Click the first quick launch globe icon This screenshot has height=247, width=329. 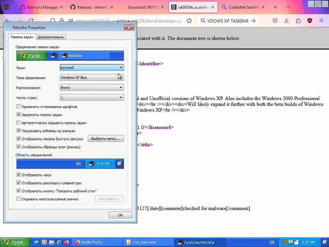pos(37,242)
